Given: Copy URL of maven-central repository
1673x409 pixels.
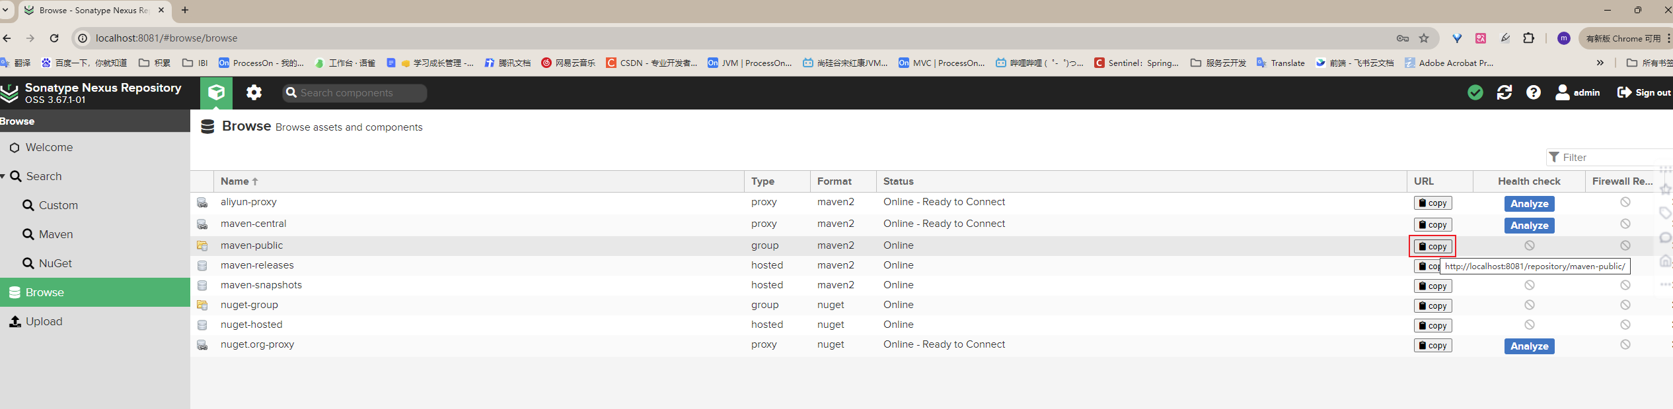Looking at the screenshot, I should [1432, 225].
